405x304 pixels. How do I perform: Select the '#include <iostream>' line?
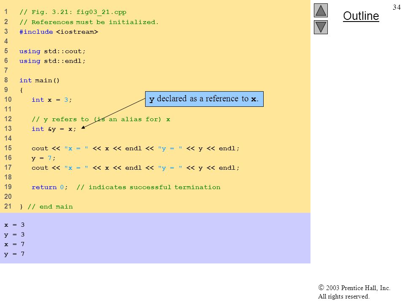[x=59, y=32]
